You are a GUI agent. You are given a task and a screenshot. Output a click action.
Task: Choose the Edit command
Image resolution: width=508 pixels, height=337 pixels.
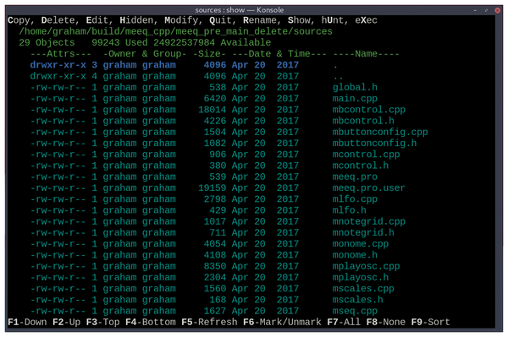(97, 20)
